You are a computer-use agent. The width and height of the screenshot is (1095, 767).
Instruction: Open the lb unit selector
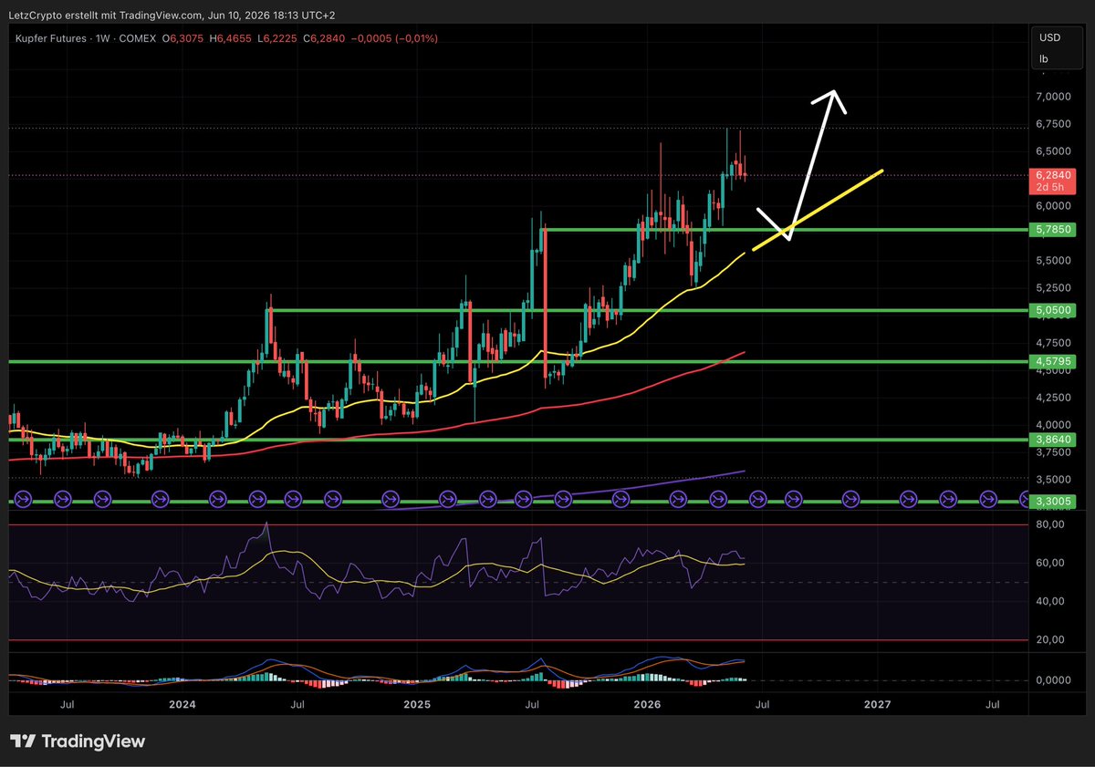click(1044, 58)
